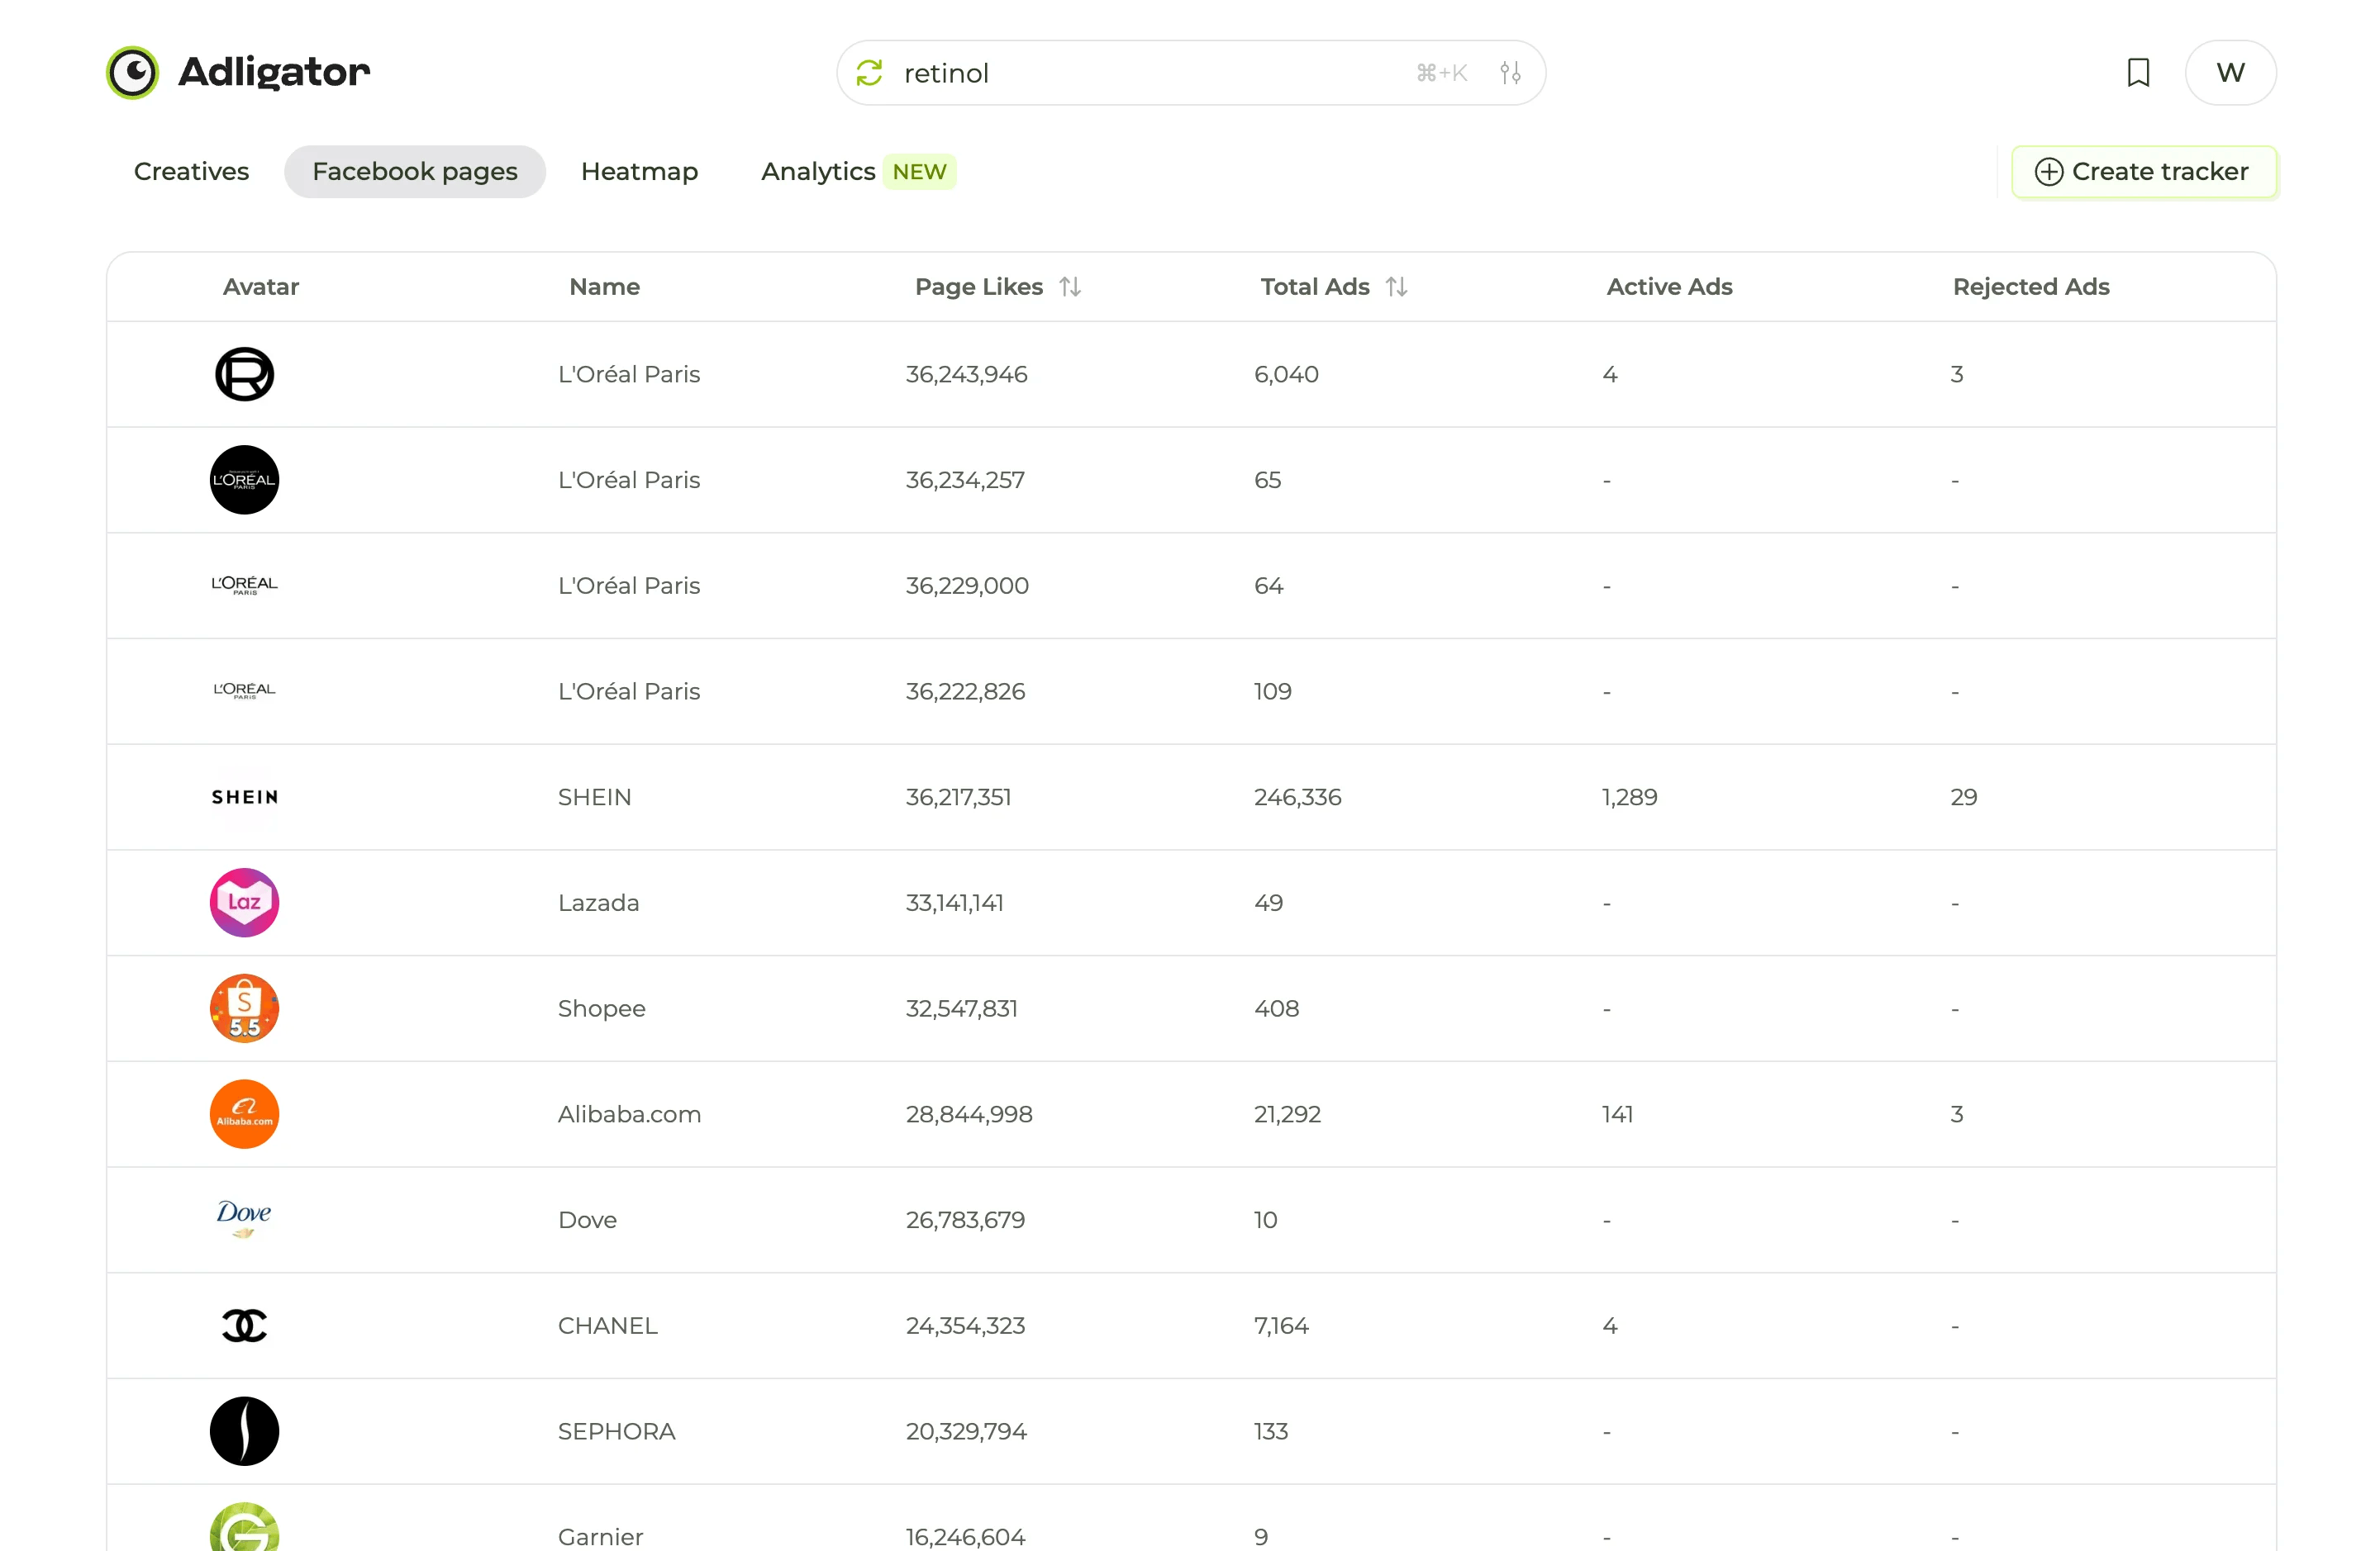Image resolution: width=2380 pixels, height=1551 pixels.
Task: Click the green Garnier G avatar
Action: [244, 1527]
